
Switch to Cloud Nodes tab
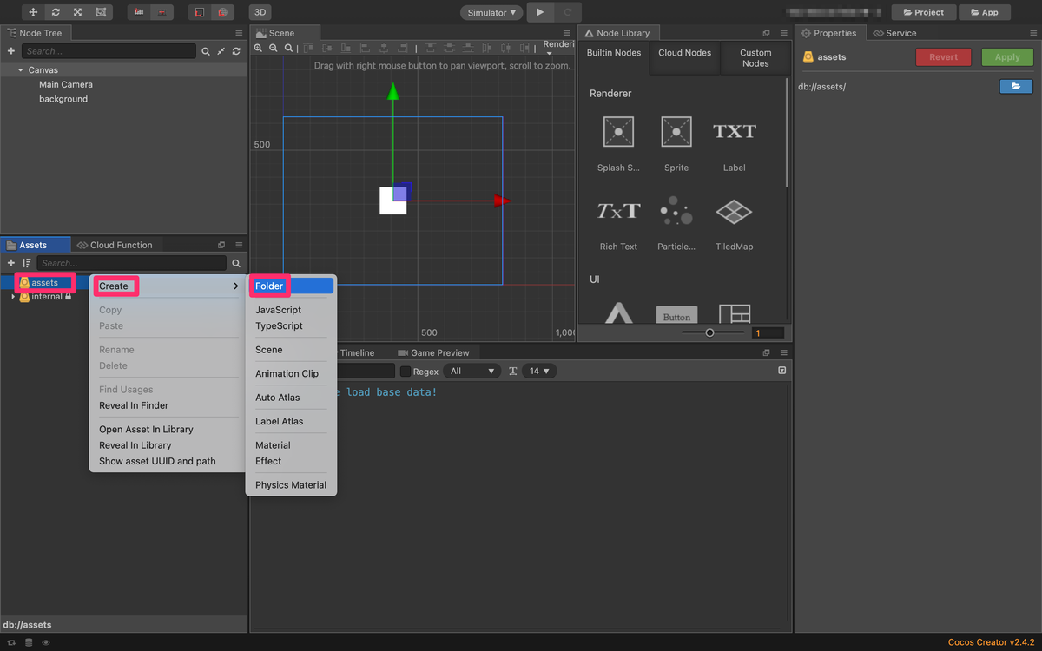pyautogui.click(x=684, y=52)
